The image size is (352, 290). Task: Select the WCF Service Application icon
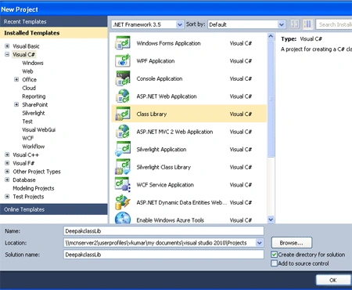(123, 185)
